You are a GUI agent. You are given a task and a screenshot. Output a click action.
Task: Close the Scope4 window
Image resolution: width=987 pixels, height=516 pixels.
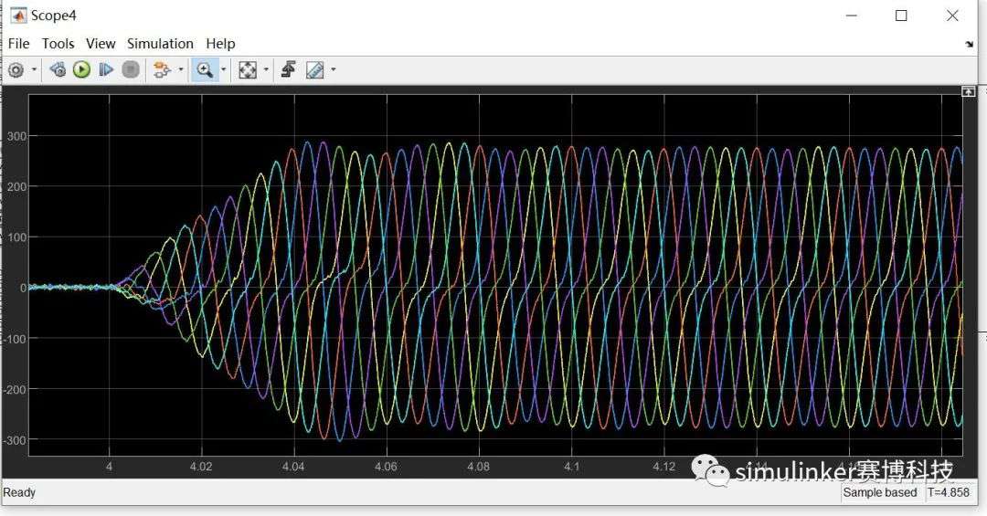952,16
